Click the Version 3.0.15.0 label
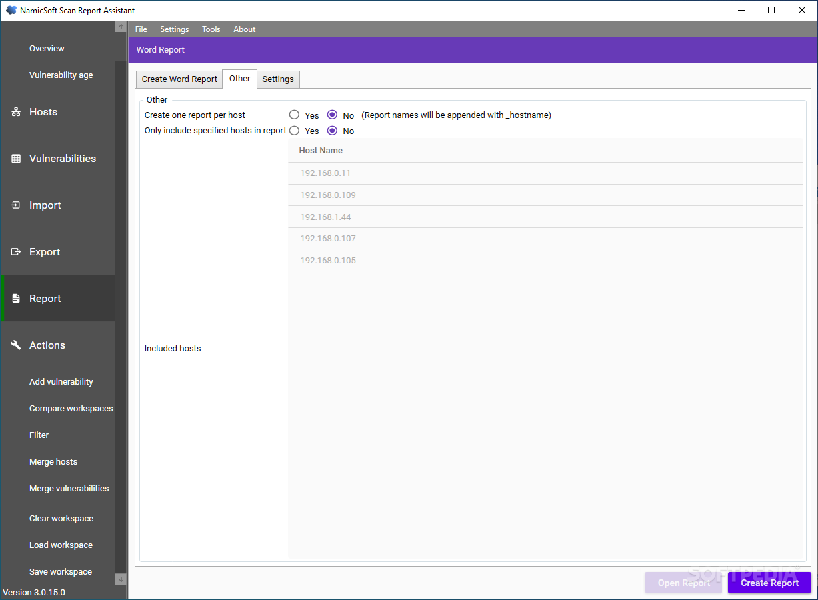The height and width of the screenshot is (600, 818). (34, 593)
